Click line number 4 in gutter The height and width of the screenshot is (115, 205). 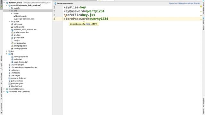(54, 19)
